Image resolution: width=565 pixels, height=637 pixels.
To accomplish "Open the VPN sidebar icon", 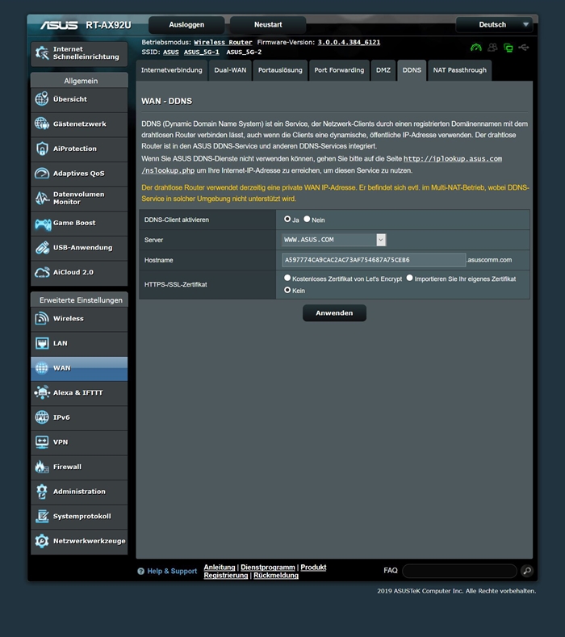I will click(42, 442).
